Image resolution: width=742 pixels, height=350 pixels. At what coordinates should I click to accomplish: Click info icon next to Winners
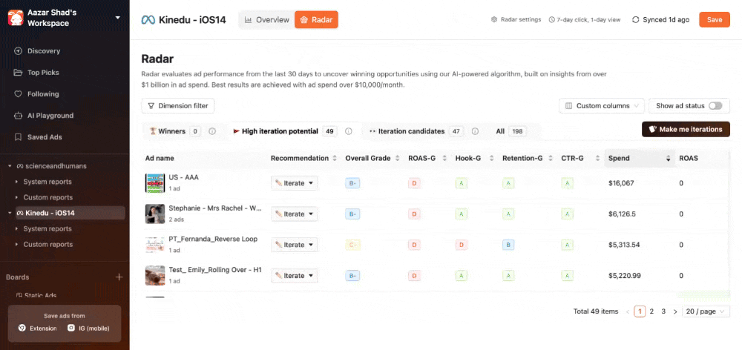212,131
